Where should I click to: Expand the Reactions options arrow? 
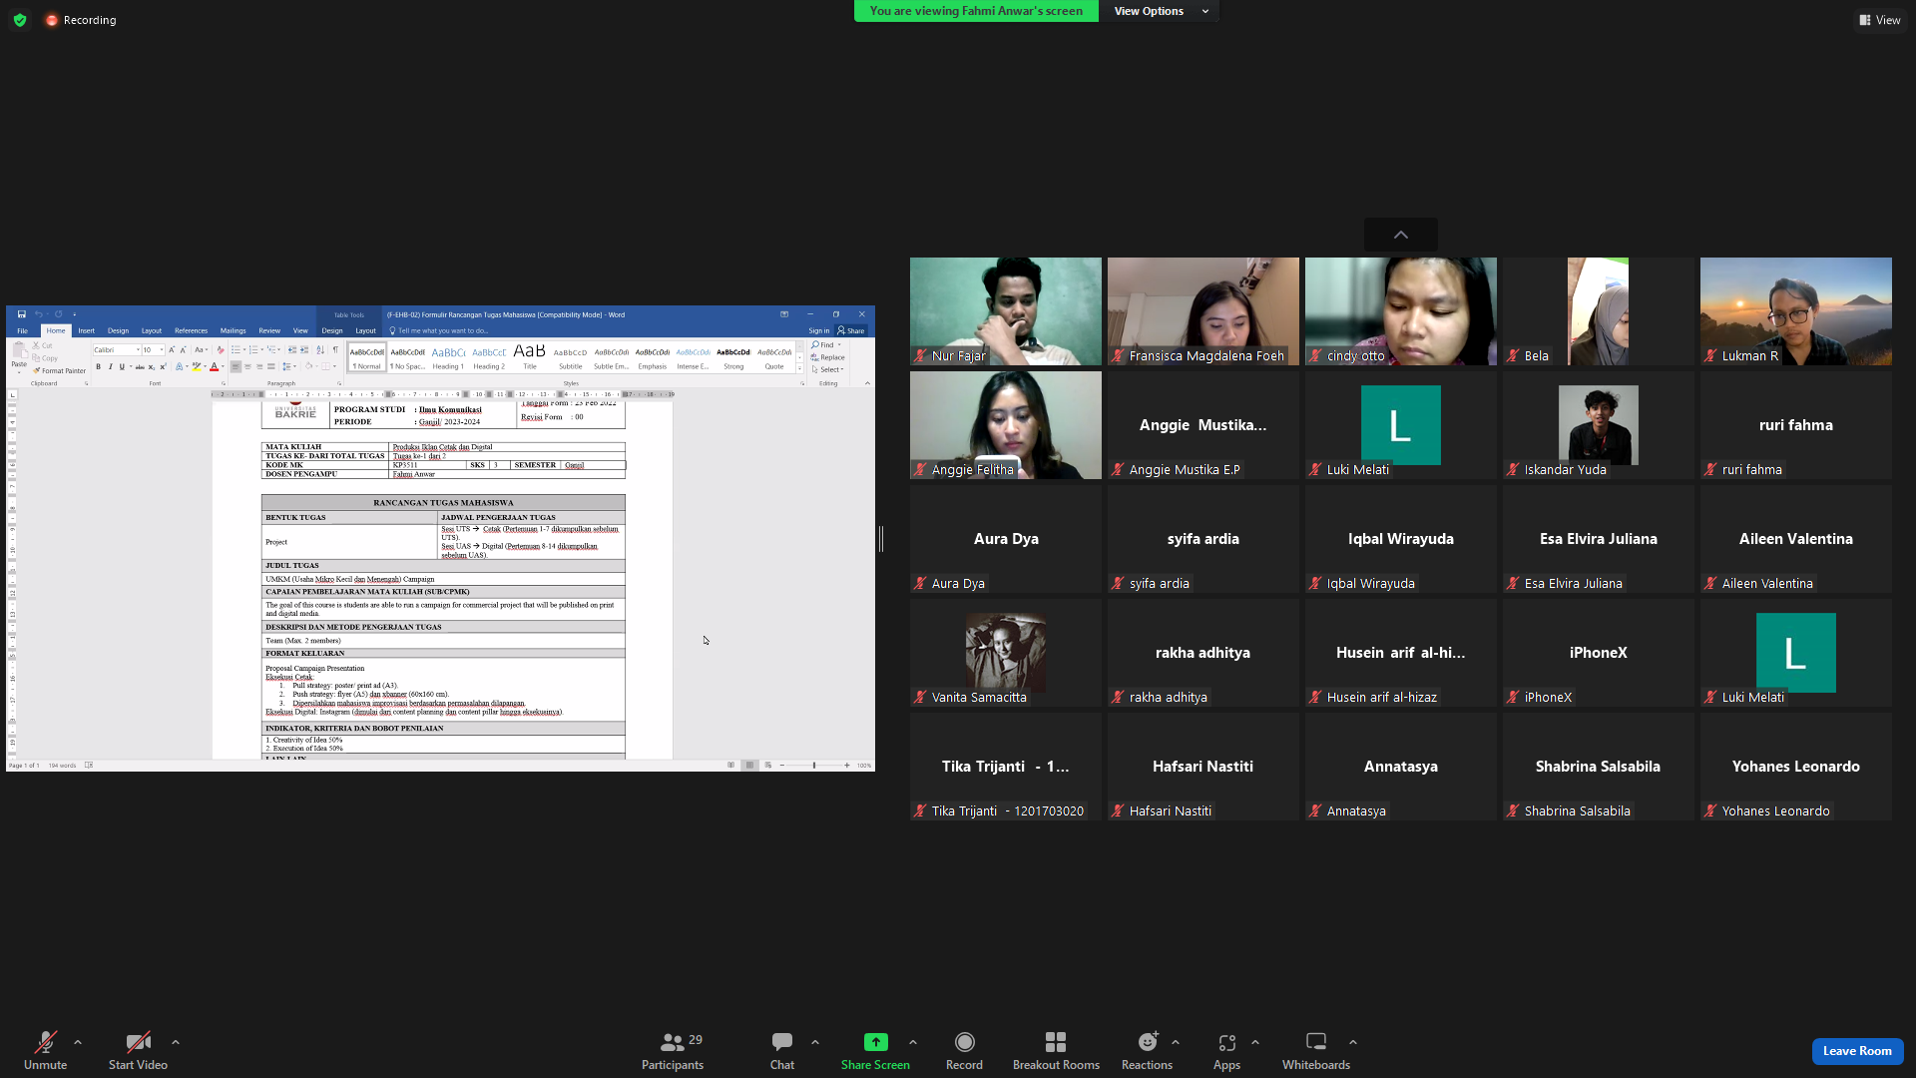point(1176,1042)
